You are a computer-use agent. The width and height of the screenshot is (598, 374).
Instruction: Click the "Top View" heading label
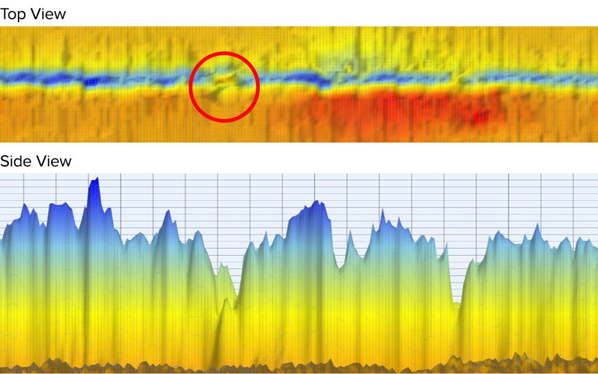click(x=33, y=14)
